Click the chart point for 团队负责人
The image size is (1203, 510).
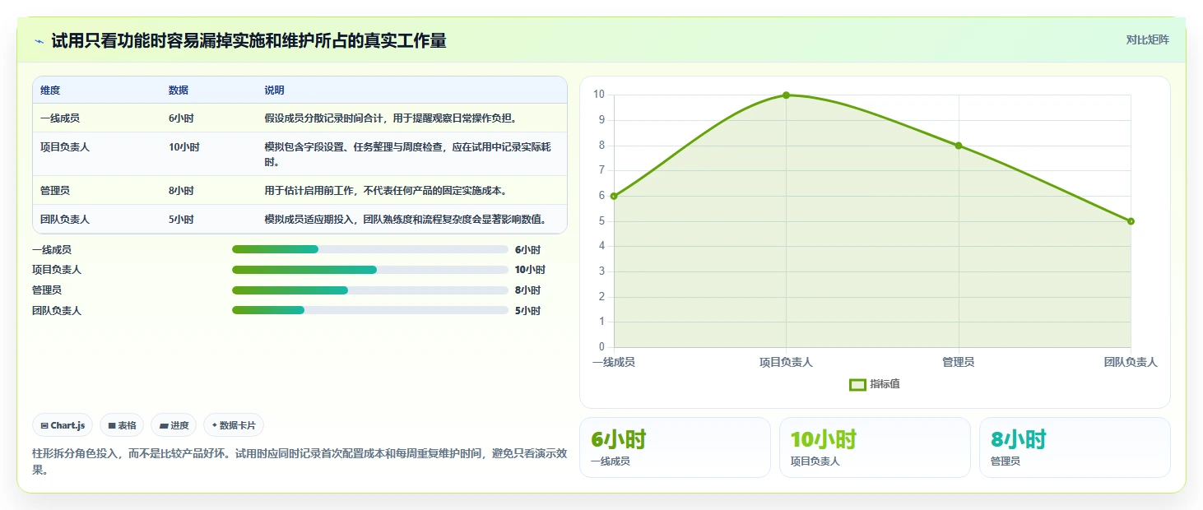[1131, 221]
